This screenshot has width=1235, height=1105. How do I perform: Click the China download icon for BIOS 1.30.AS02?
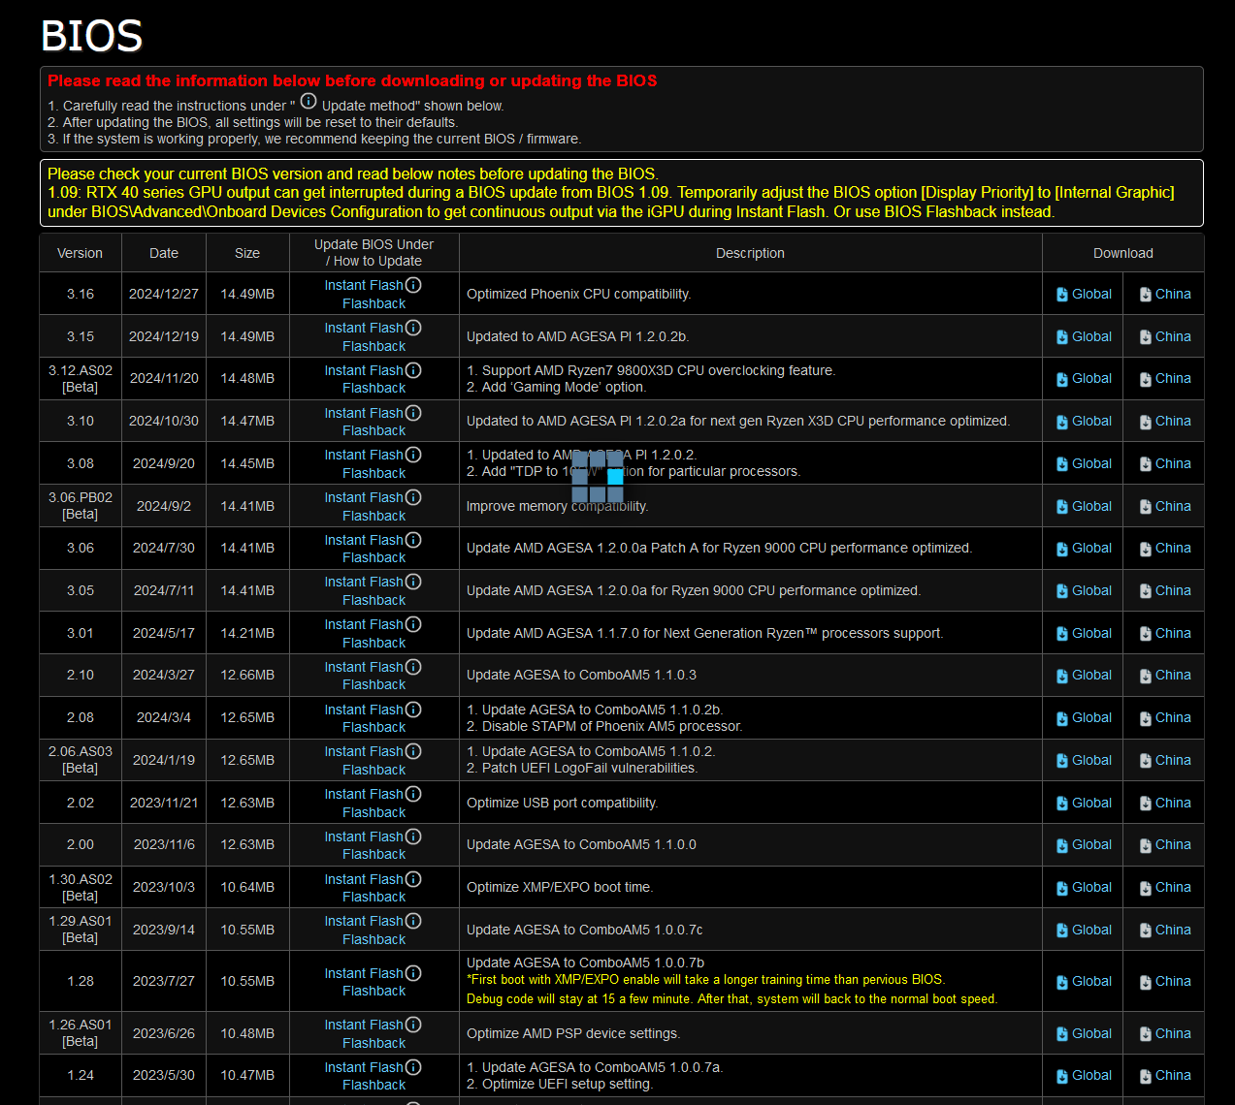(1146, 888)
